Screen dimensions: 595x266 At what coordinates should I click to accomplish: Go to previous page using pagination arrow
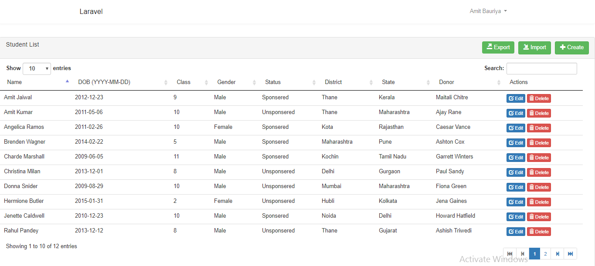[x=523, y=254]
